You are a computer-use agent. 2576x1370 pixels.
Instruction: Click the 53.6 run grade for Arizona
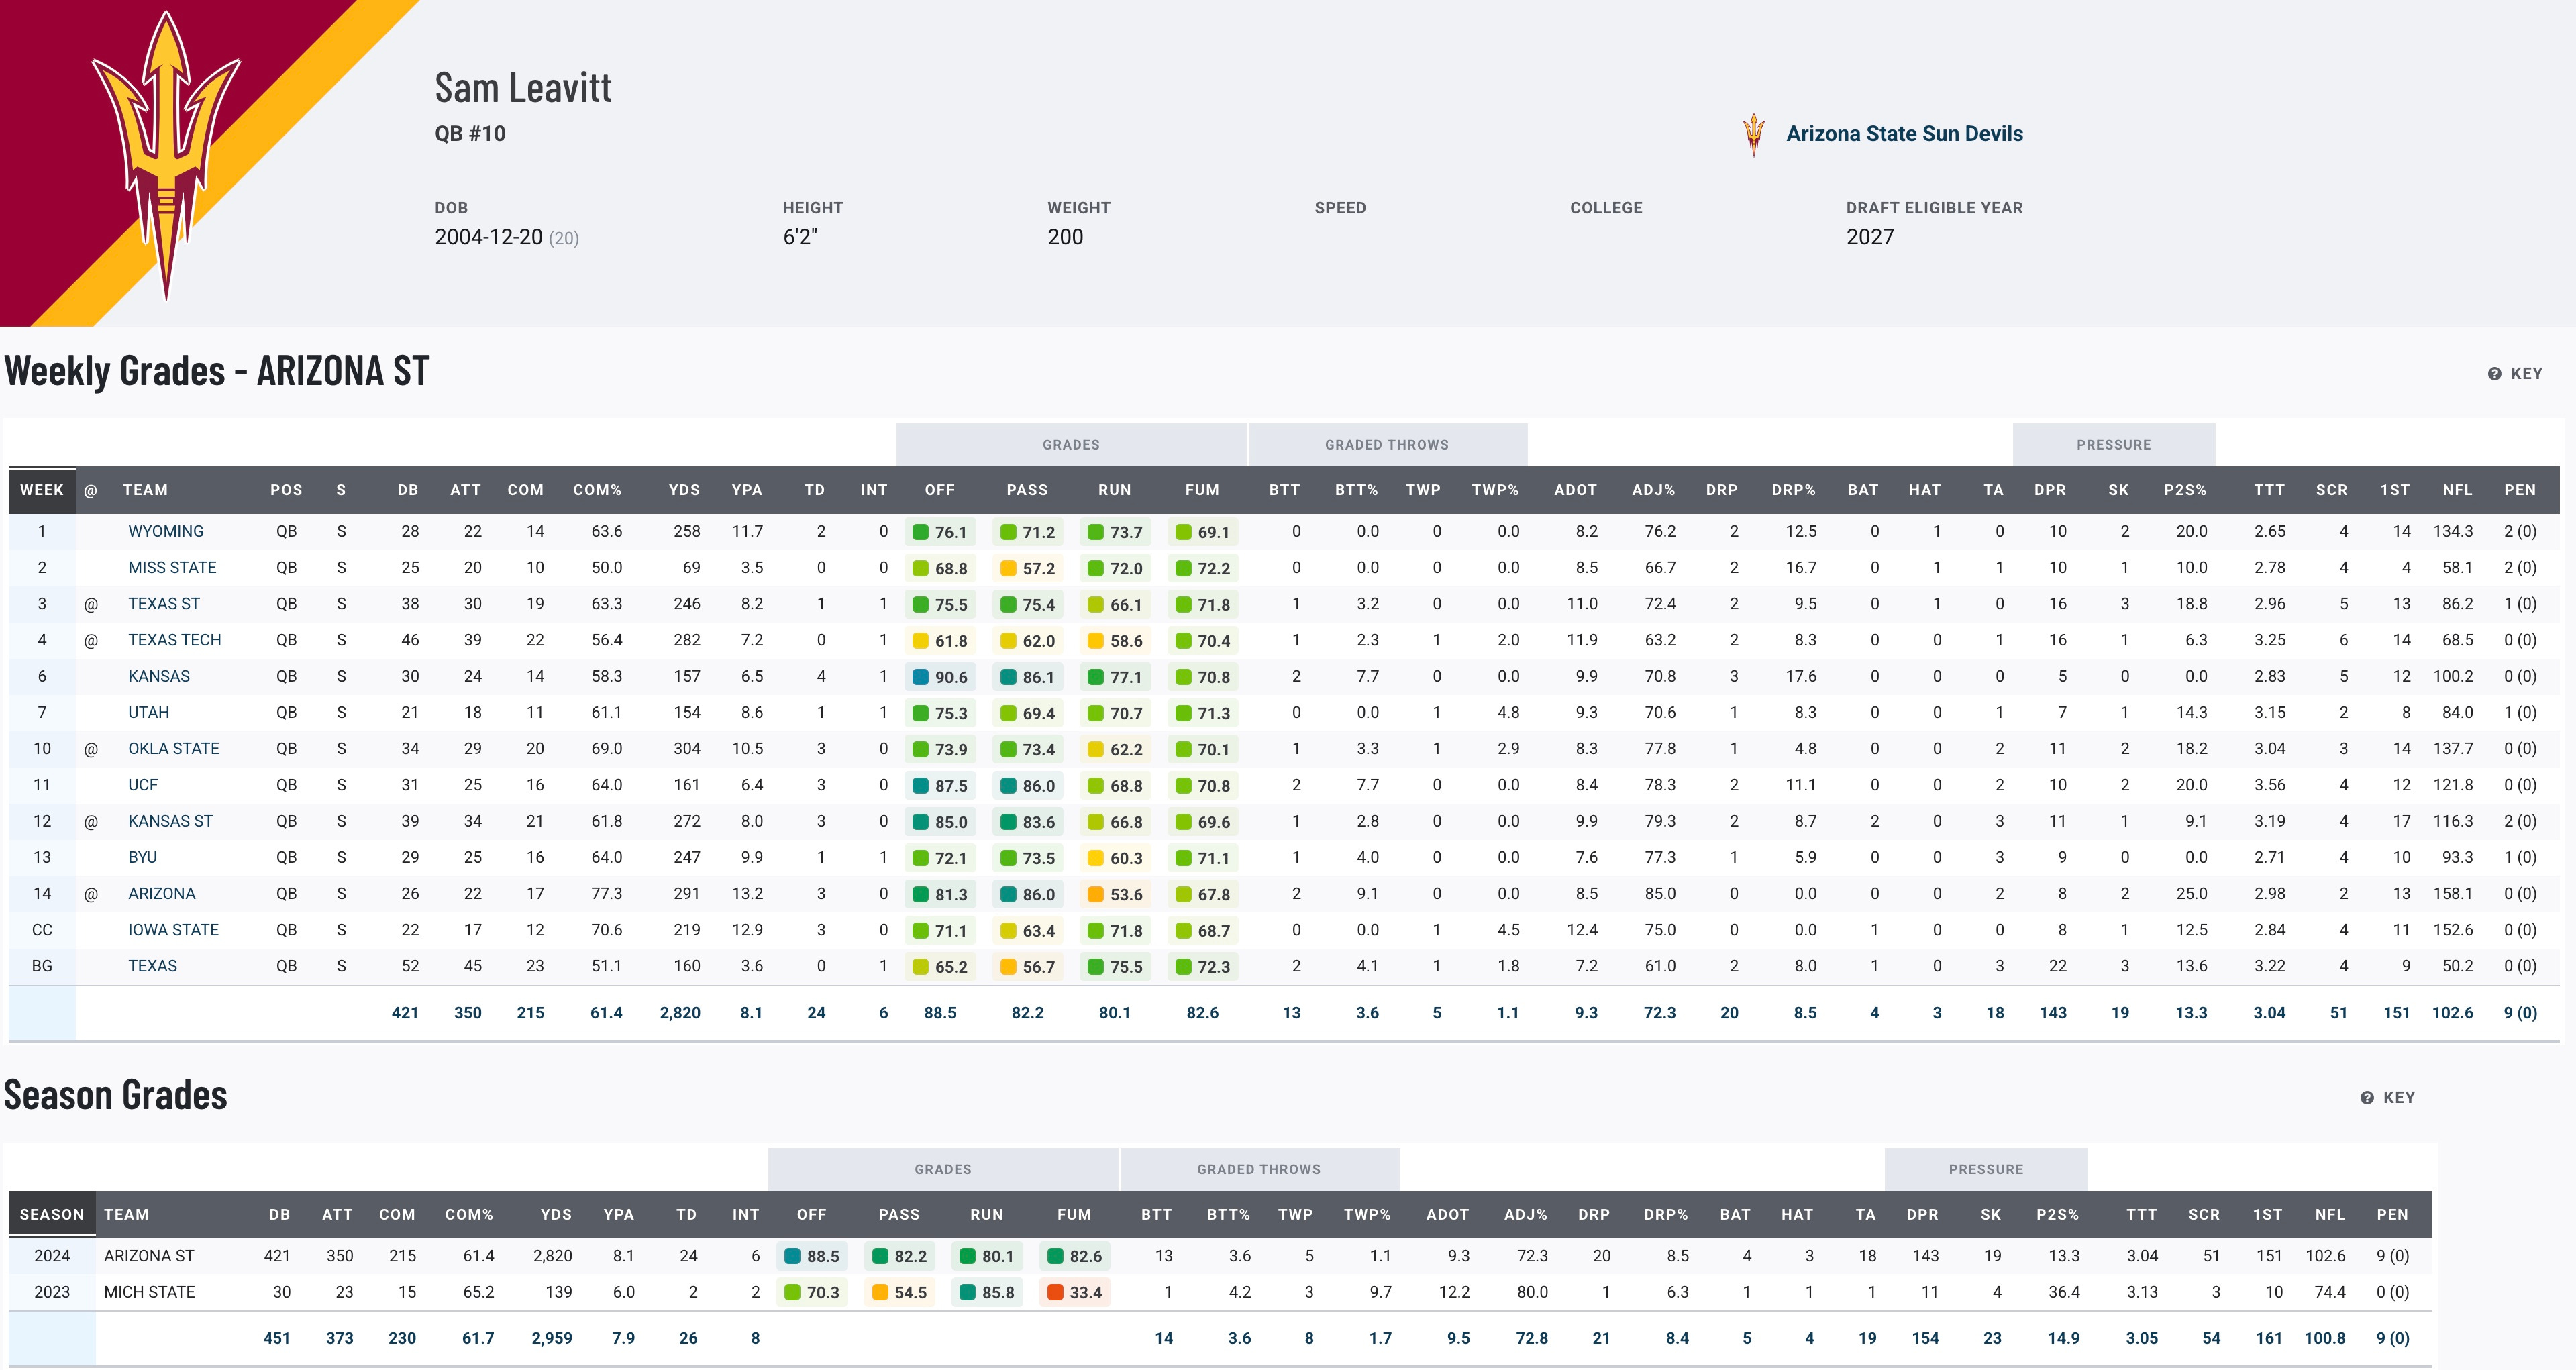pos(1115,894)
